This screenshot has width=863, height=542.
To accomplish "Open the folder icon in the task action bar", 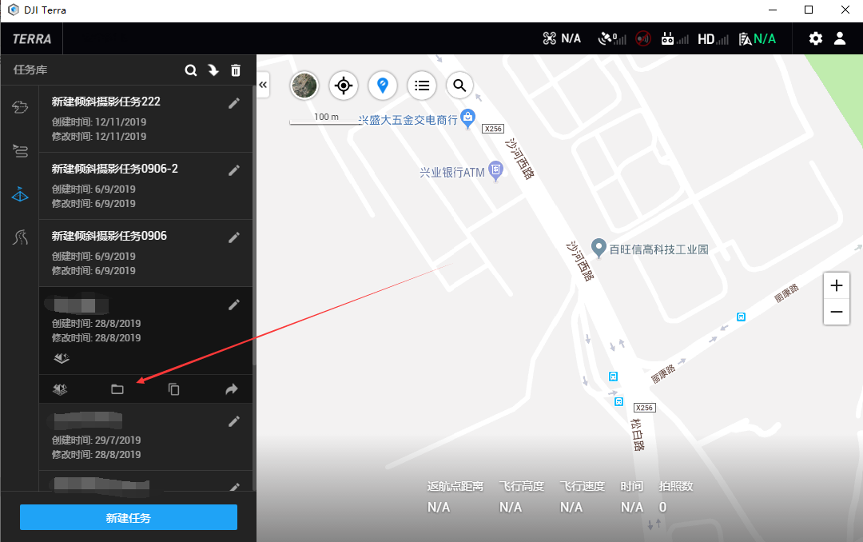I will [117, 389].
